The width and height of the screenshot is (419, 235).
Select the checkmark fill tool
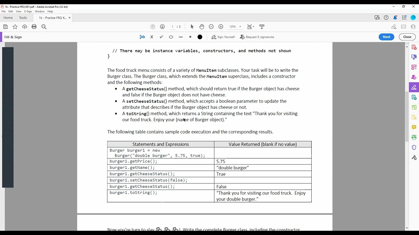click(161, 37)
